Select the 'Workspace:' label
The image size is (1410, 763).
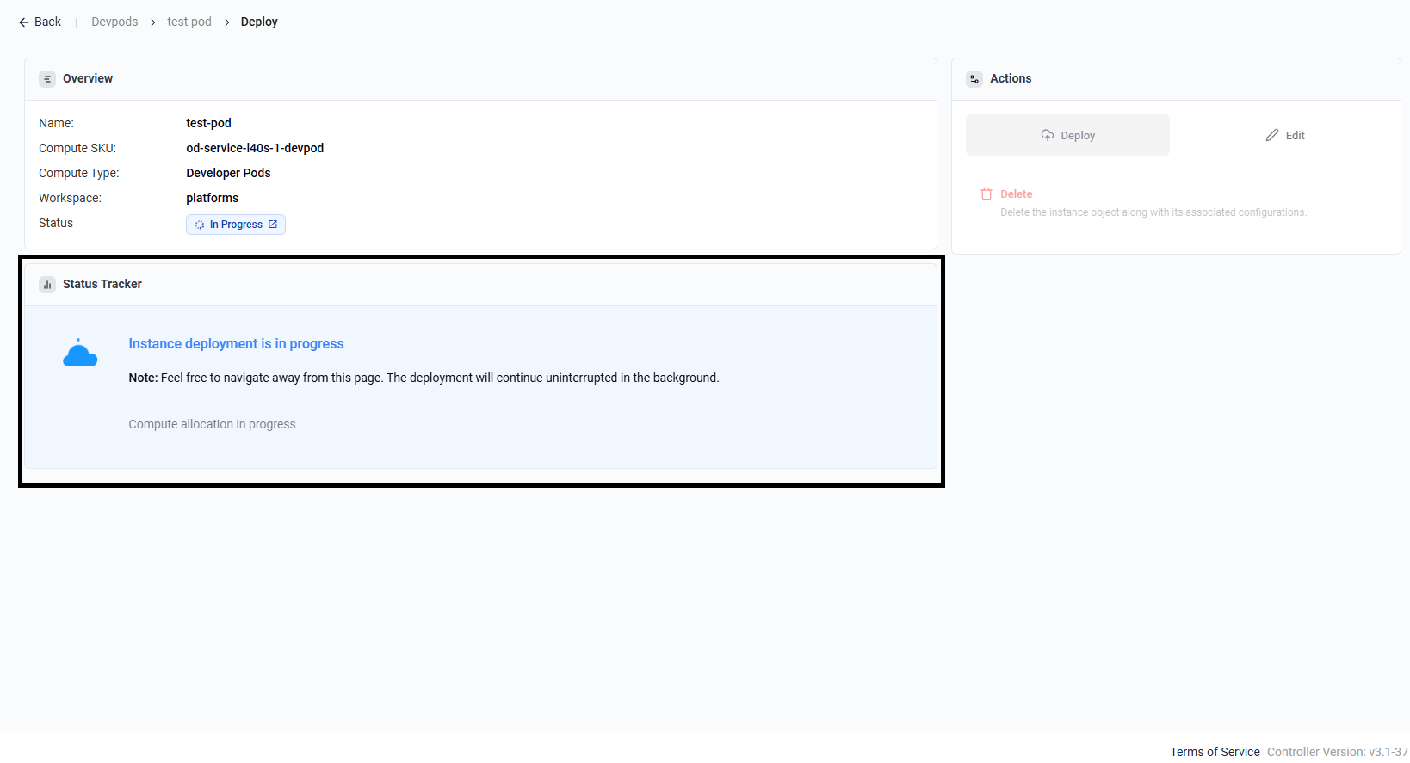coord(70,198)
